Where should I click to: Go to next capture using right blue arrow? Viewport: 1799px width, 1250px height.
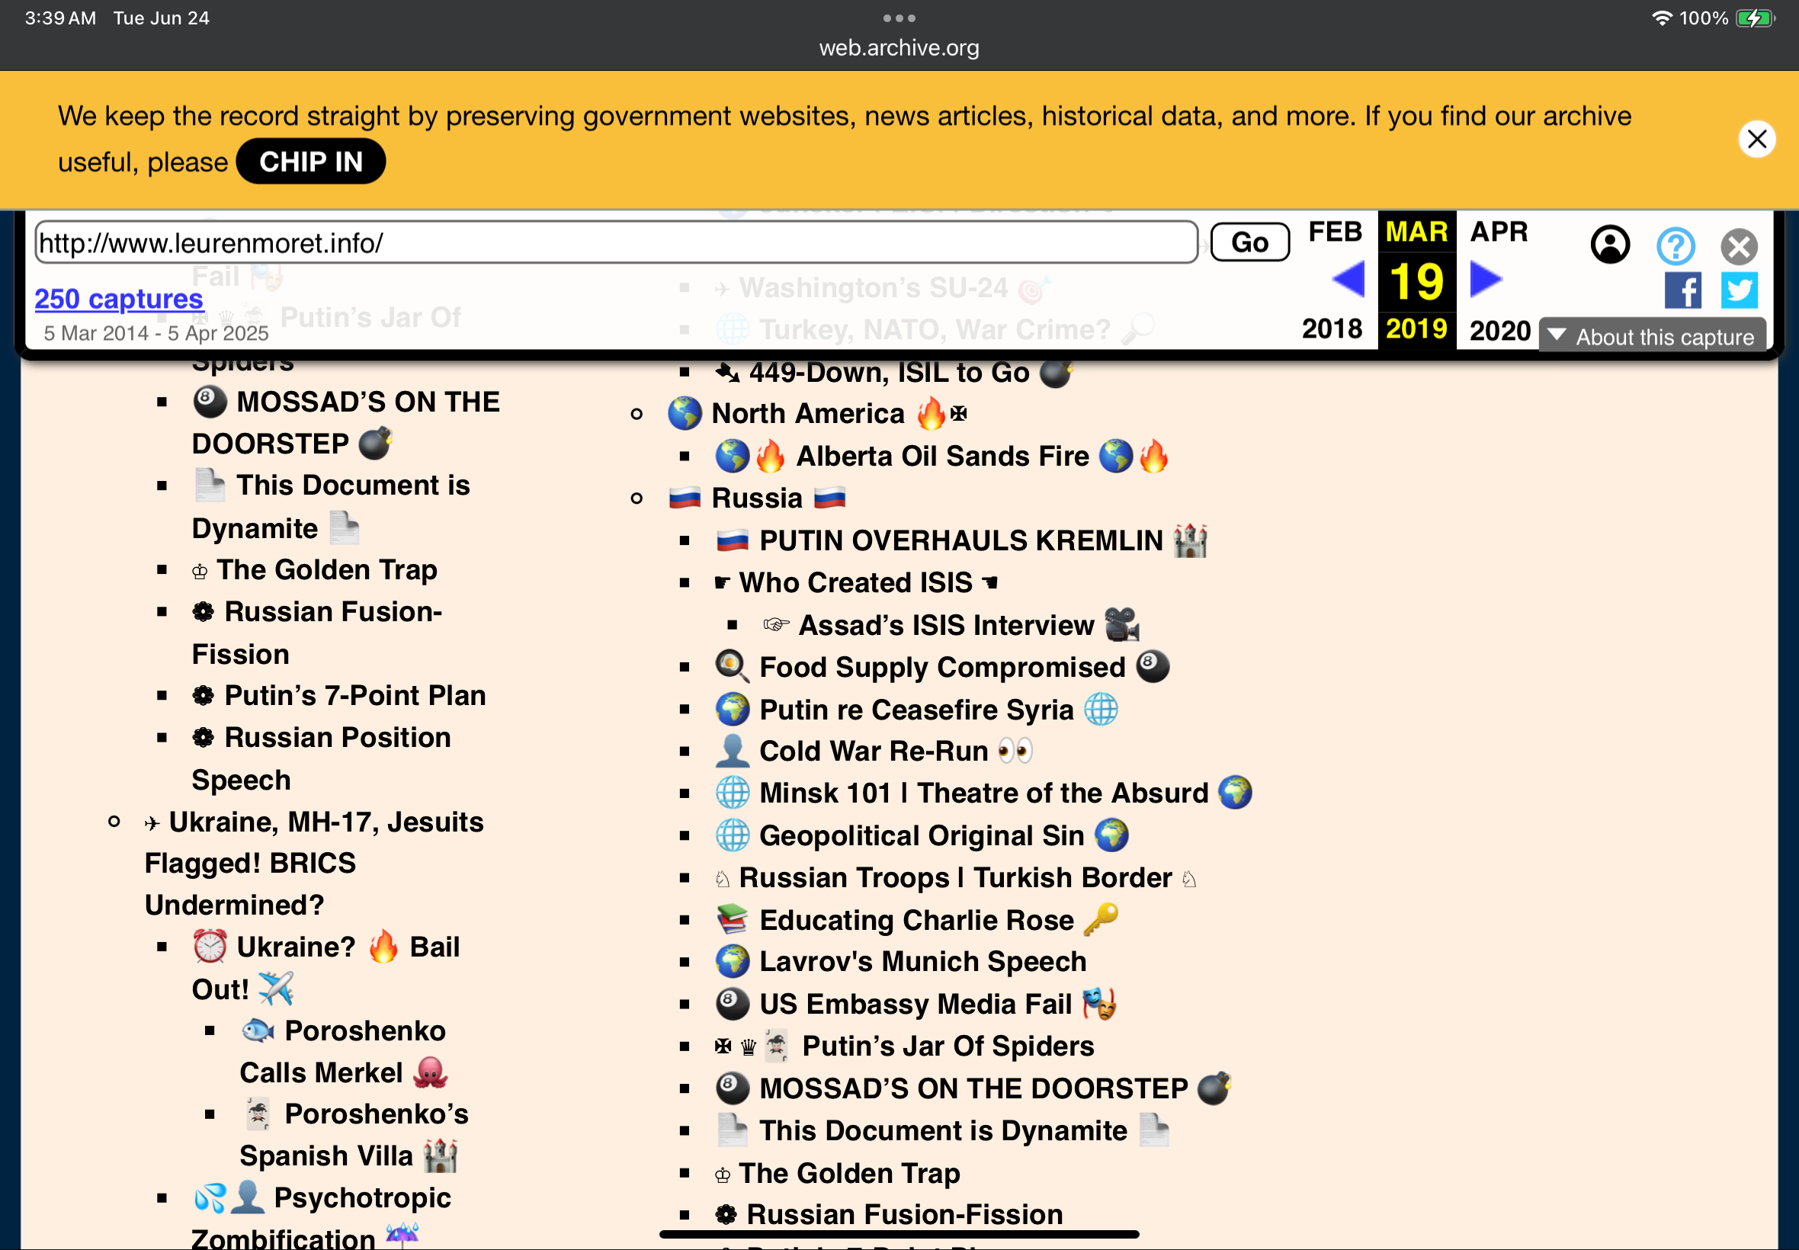[x=1485, y=280]
